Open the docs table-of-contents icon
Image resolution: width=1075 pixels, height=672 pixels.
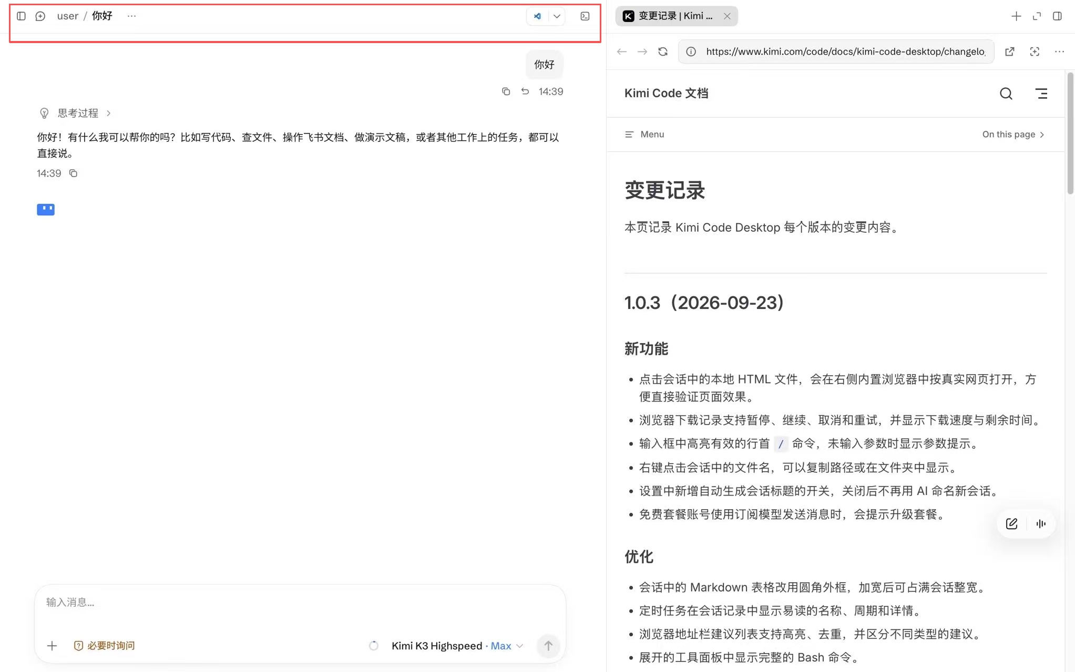(1041, 94)
